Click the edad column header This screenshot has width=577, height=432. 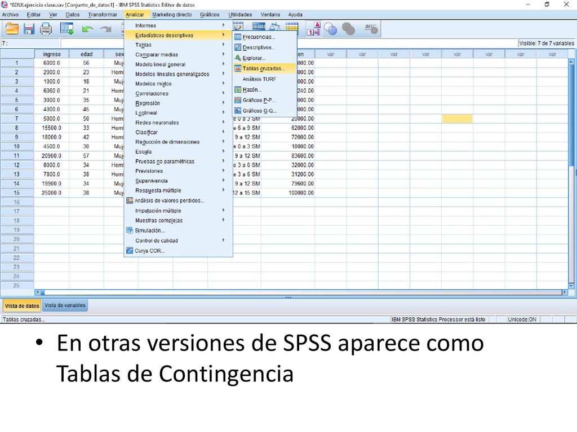86,54
